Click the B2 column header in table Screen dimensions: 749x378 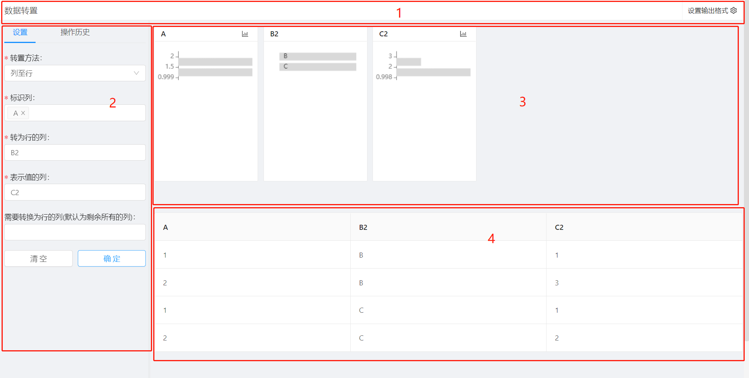363,227
